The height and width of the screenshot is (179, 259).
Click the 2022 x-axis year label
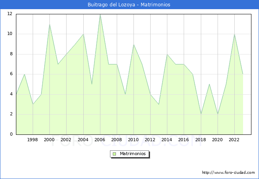pyautogui.click(x=234, y=140)
